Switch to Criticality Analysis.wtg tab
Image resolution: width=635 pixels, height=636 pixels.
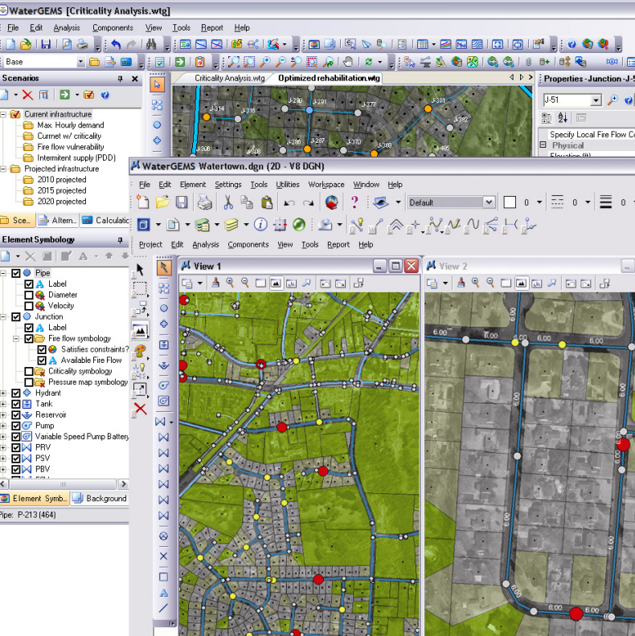(229, 78)
